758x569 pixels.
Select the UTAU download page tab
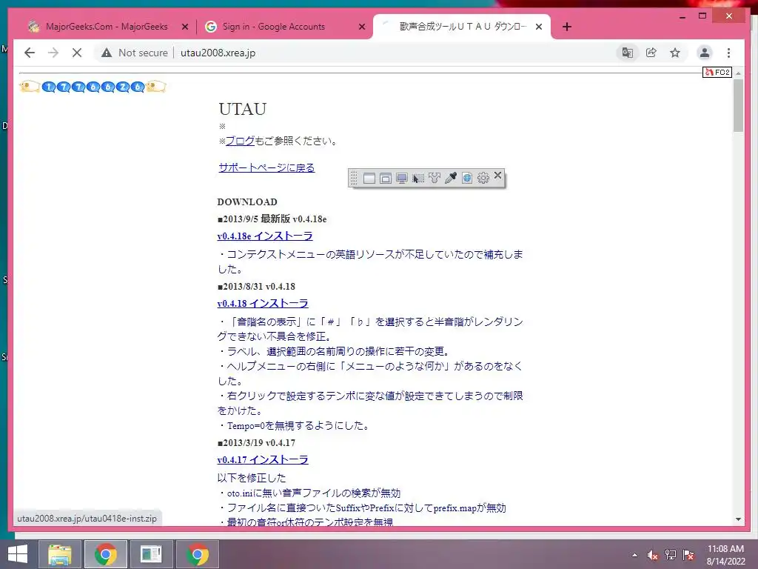pyautogui.click(x=462, y=27)
